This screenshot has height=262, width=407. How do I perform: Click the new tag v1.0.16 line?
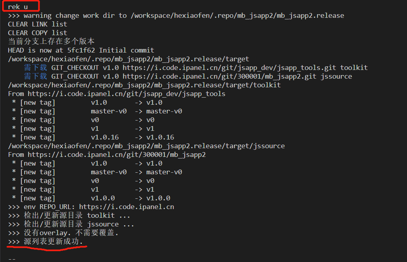pos(93,137)
